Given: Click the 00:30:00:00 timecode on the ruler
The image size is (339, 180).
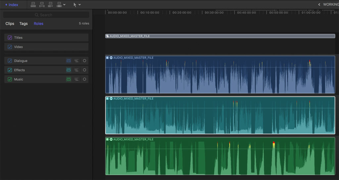Looking at the screenshot, I should 214,13.
